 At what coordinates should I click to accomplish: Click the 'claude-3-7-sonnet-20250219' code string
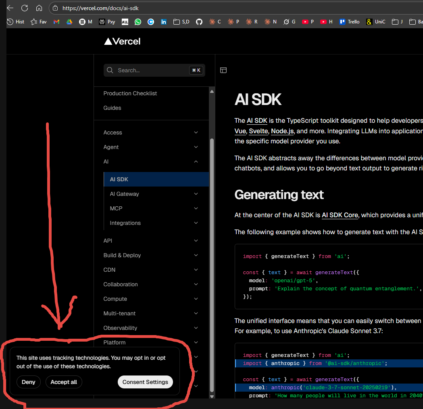click(x=346, y=387)
